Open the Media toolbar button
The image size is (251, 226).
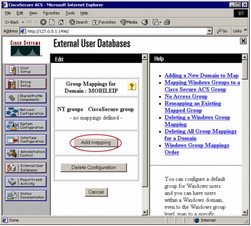(129, 22)
